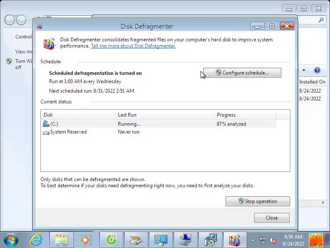This screenshot has height=248, width=330.
Task: Open the help icon in background window
Action: pos(317,70)
